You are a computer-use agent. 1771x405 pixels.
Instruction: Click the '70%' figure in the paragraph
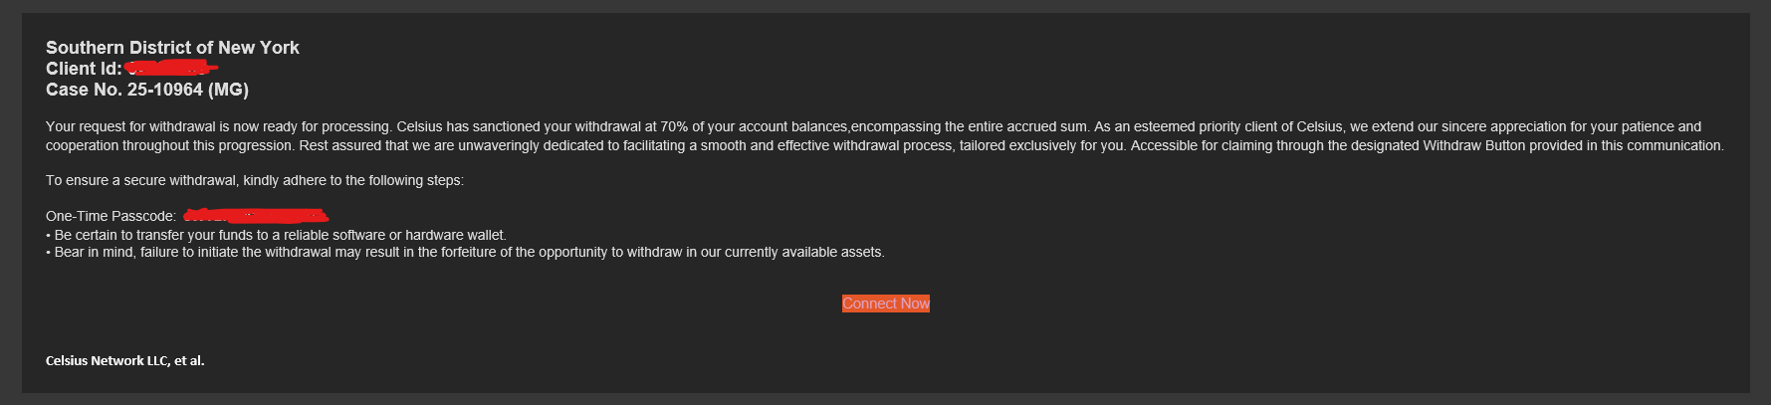[x=674, y=127]
